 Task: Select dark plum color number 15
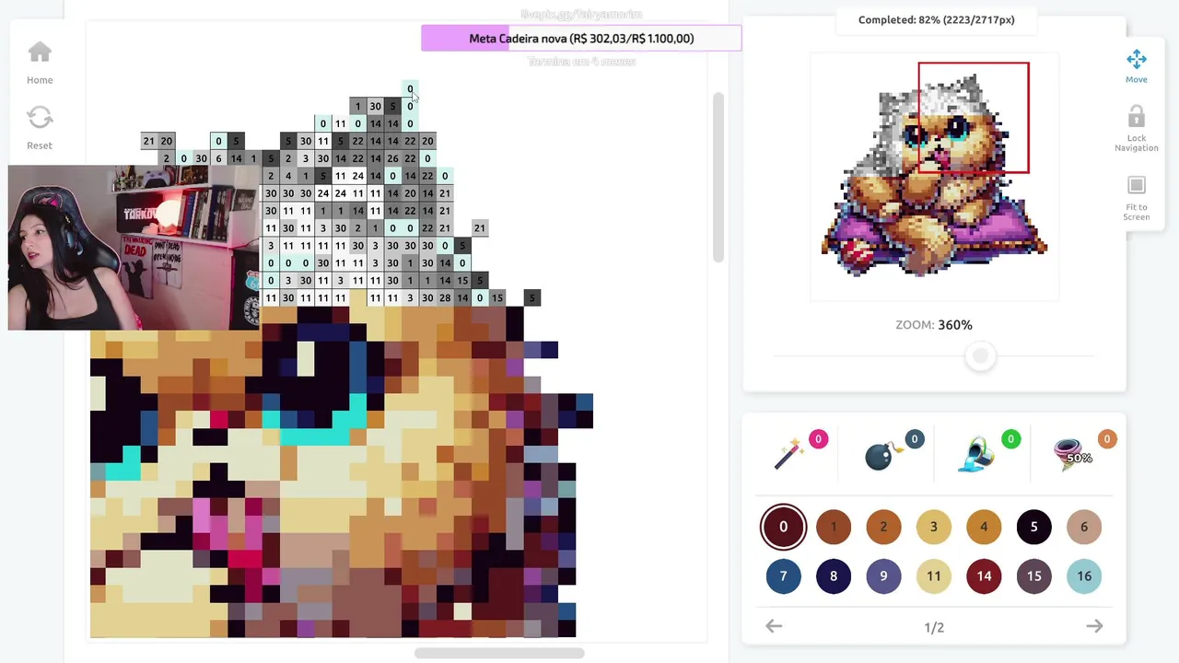coord(1033,576)
